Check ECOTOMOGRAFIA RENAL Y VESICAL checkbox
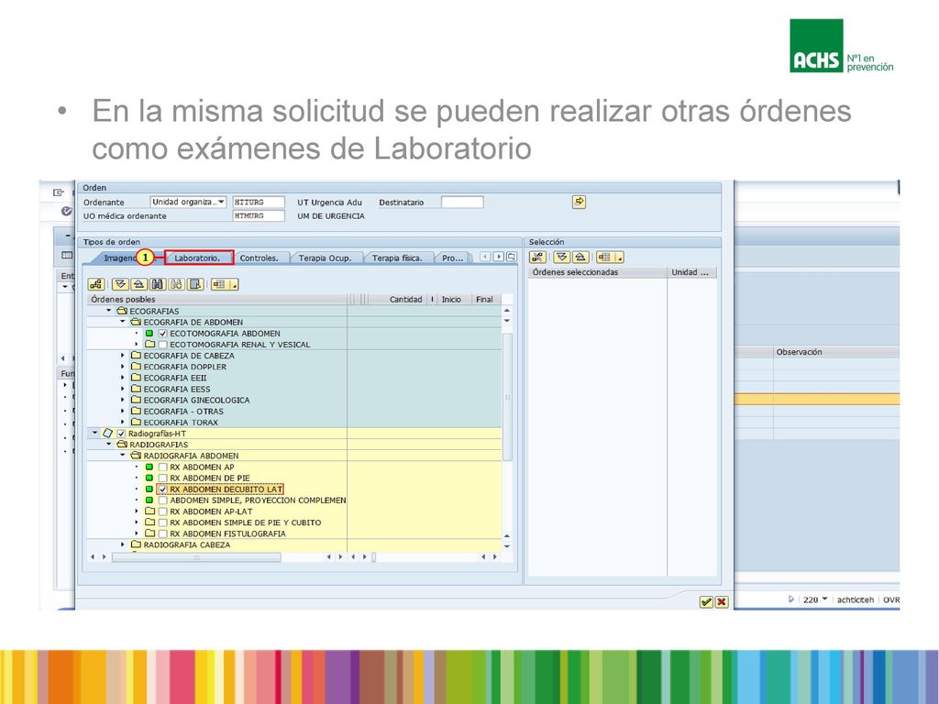This screenshot has width=939, height=704. [162, 345]
